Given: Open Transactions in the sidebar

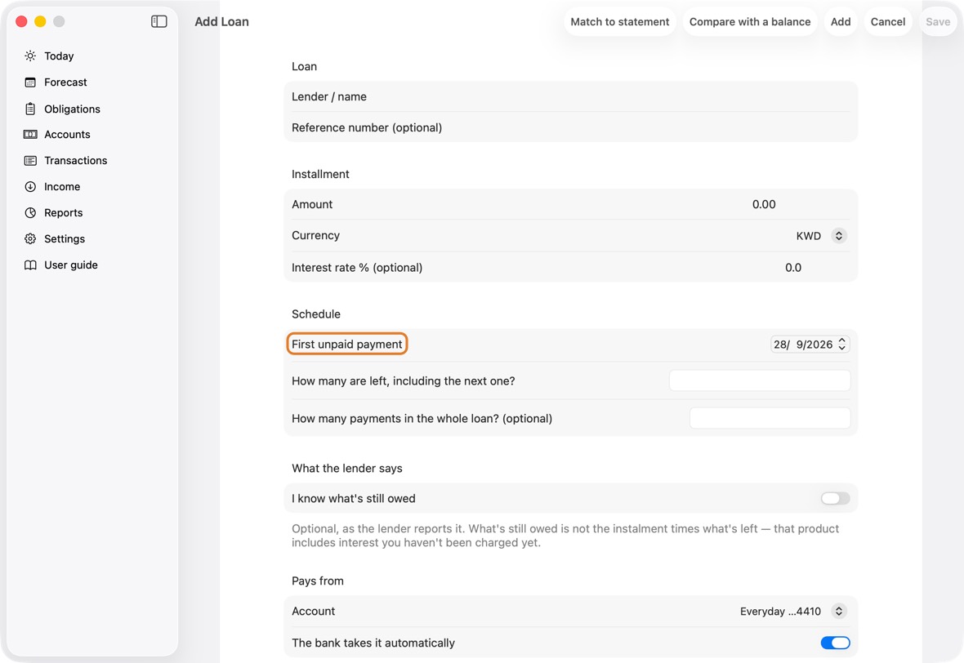Looking at the screenshot, I should point(76,160).
